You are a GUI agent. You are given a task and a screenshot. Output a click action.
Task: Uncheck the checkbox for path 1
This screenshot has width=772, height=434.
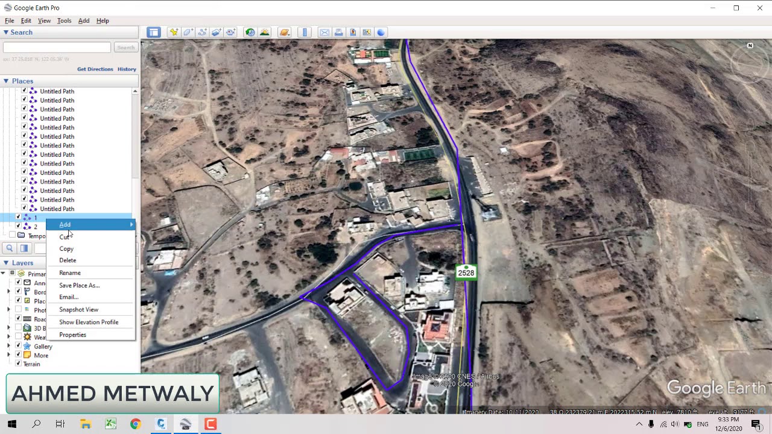(18, 218)
